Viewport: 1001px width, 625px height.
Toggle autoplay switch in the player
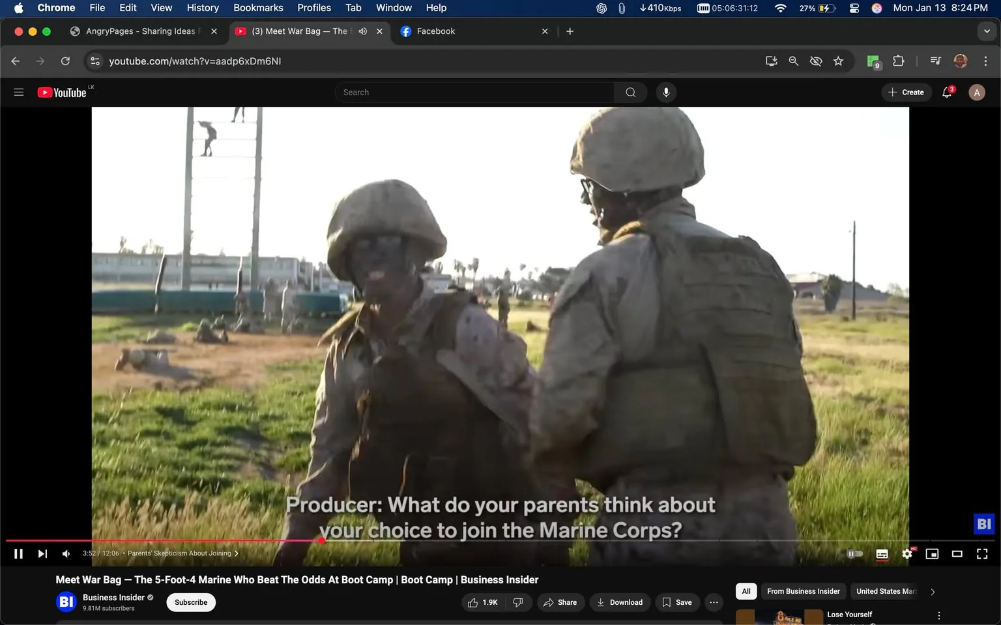coord(854,553)
